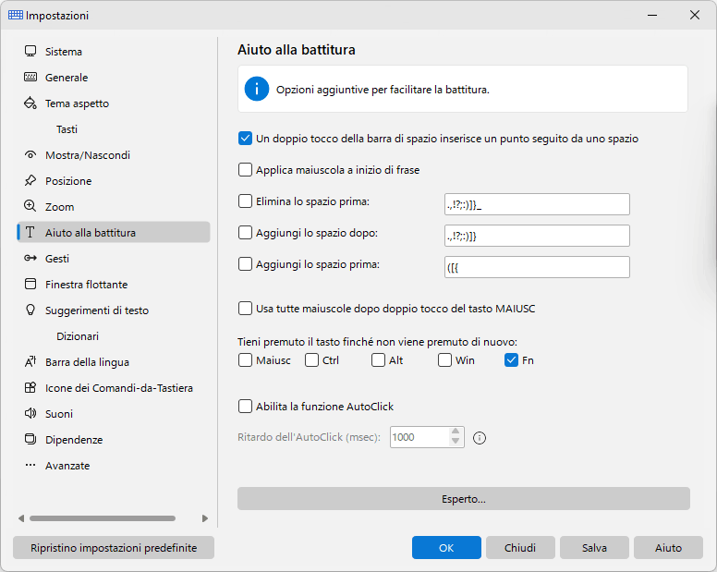
Task: Click Ripristino impostazioni predefinite button
Action: point(114,547)
